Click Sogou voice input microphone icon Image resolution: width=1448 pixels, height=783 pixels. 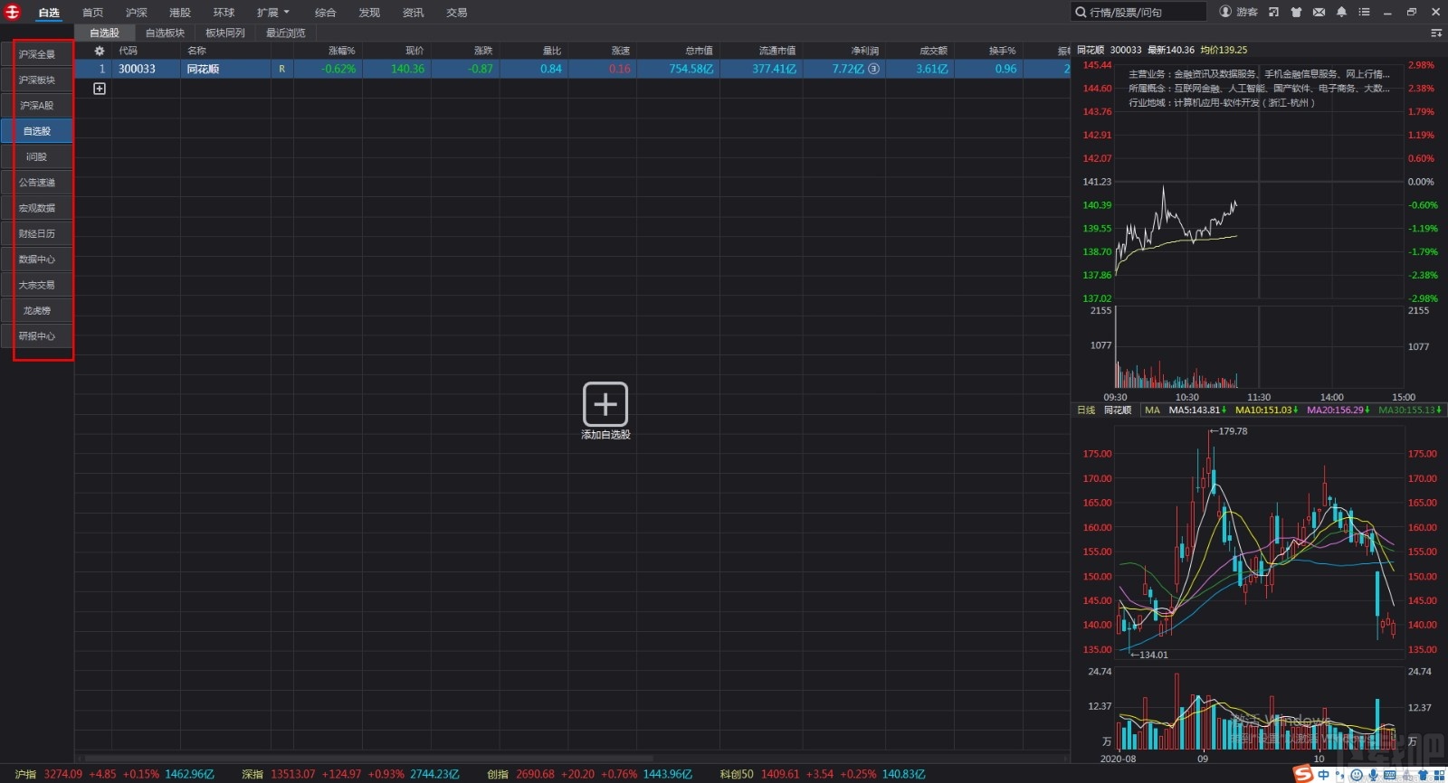(1373, 775)
